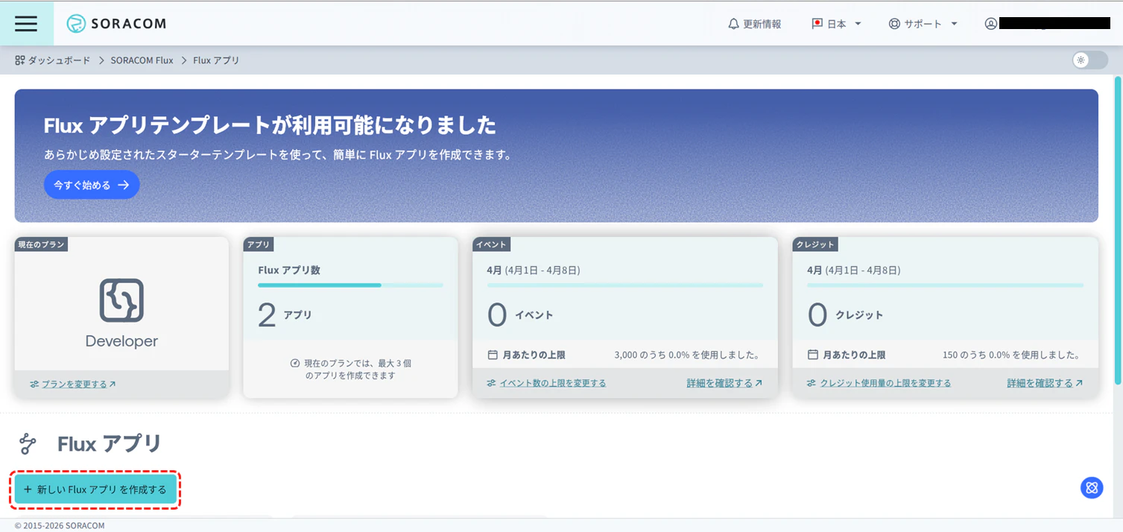Open the 更新情報 bell notifications
The height and width of the screenshot is (532, 1123).
coord(754,24)
